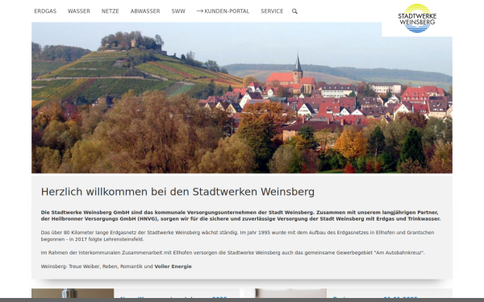
Task: Open the search magnifier icon
Action: pyautogui.click(x=294, y=11)
